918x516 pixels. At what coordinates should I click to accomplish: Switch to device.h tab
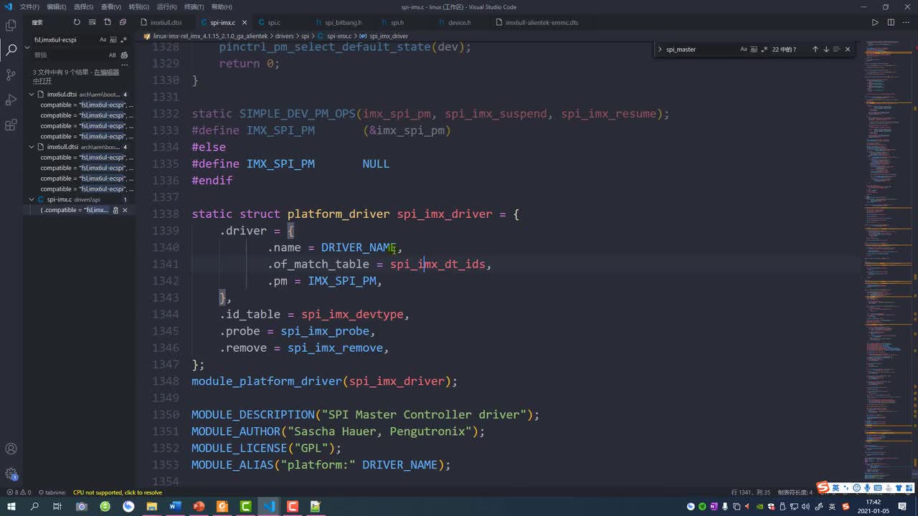point(458,23)
